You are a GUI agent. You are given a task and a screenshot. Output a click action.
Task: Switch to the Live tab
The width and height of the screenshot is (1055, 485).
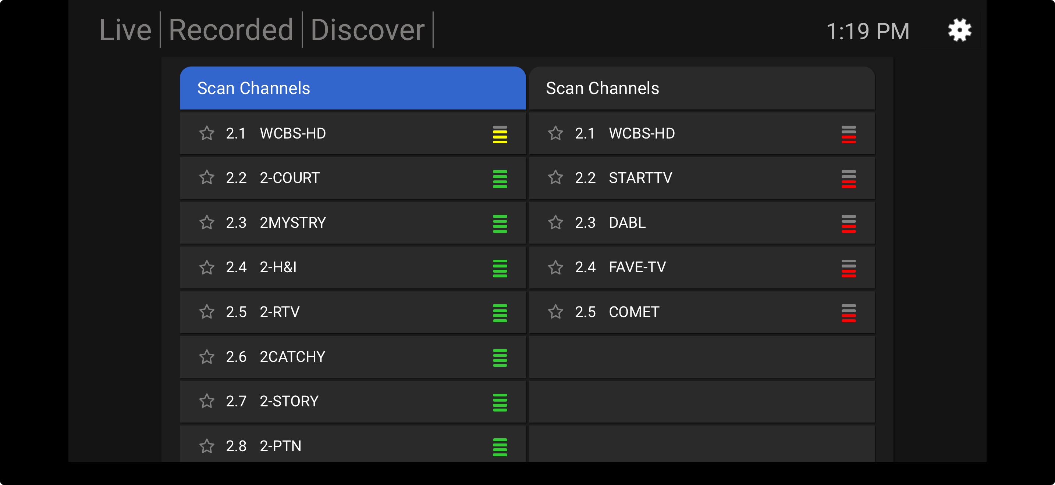(x=125, y=30)
